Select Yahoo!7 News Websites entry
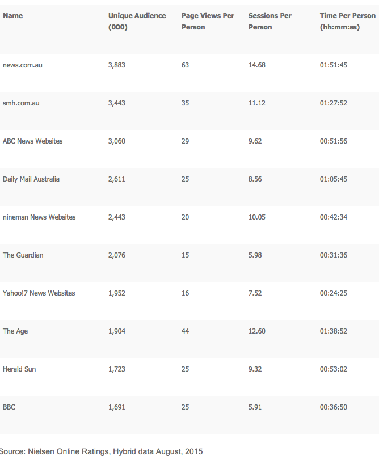 pos(39,293)
